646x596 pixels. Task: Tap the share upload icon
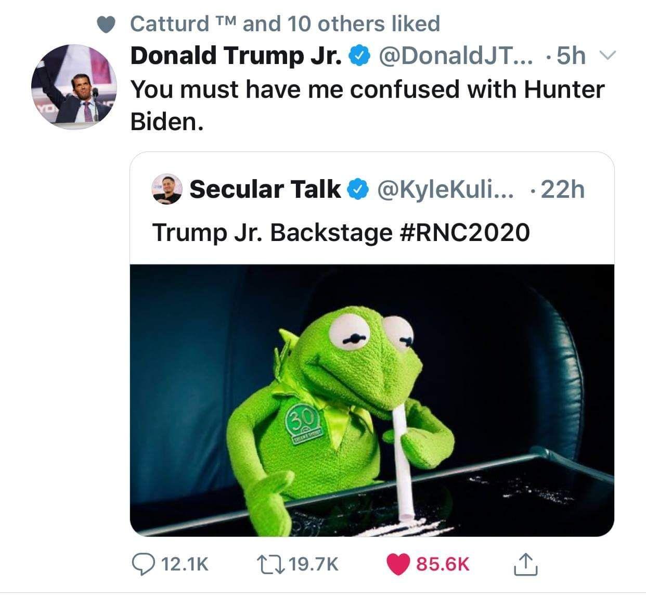tap(525, 563)
